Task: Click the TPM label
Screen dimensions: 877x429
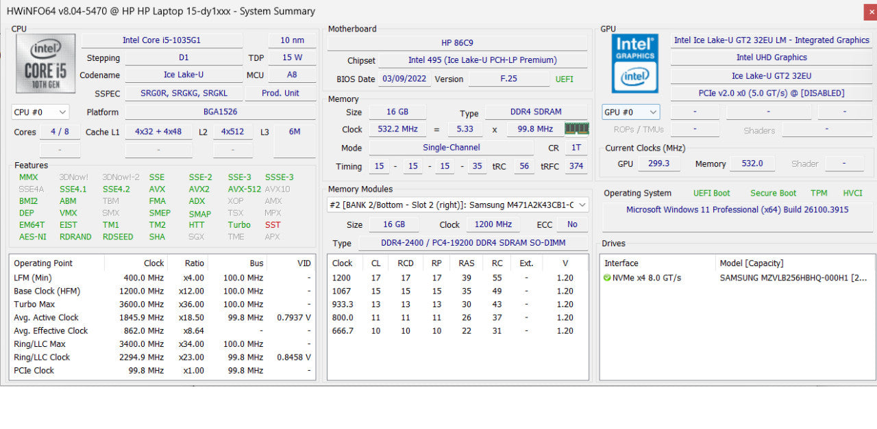Action: coord(819,193)
